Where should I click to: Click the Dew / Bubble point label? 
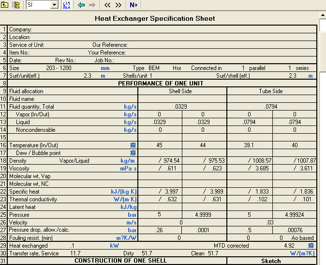38,153
